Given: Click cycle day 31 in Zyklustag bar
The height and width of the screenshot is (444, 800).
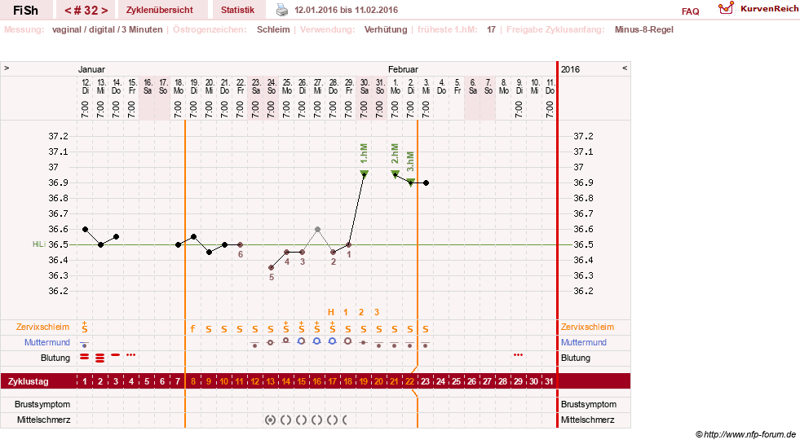Looking at the screenshot, I should (x=549, y=381).
